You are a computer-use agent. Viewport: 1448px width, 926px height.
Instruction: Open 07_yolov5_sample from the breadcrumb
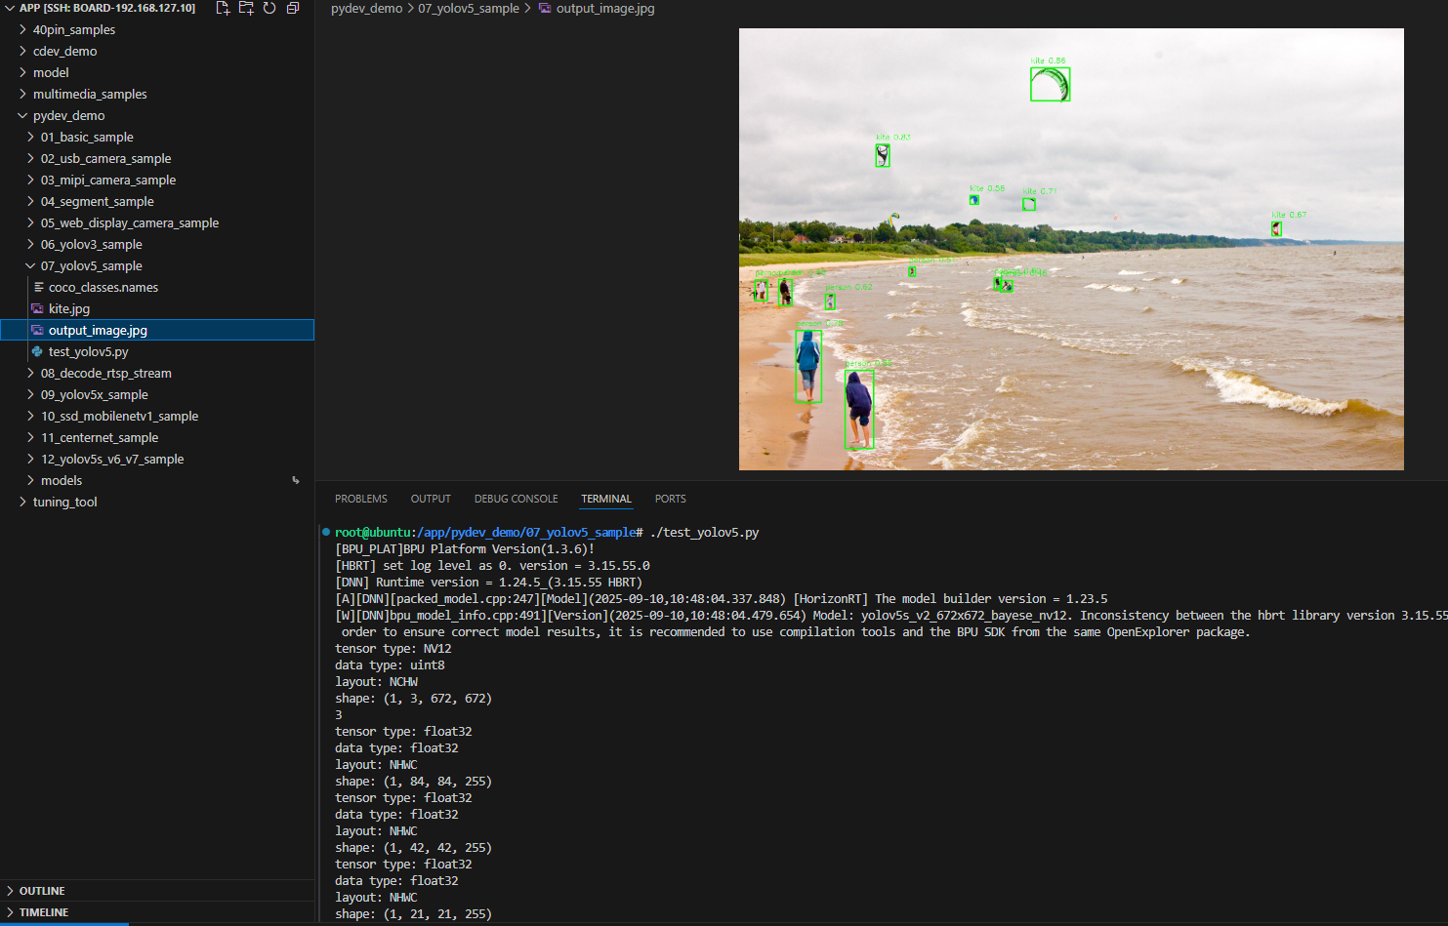click(x=469, y=8)
